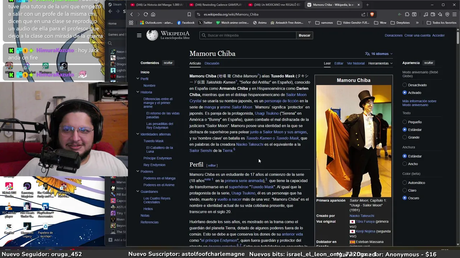
Task: Open the vamonos bookmarks folder
Action: pos(324,23)
